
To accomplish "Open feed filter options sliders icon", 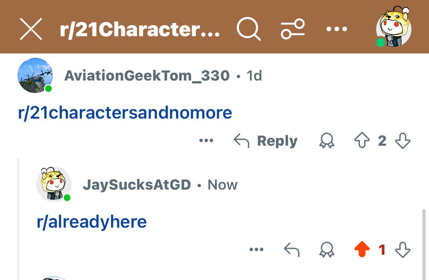I will pos(293,29).
